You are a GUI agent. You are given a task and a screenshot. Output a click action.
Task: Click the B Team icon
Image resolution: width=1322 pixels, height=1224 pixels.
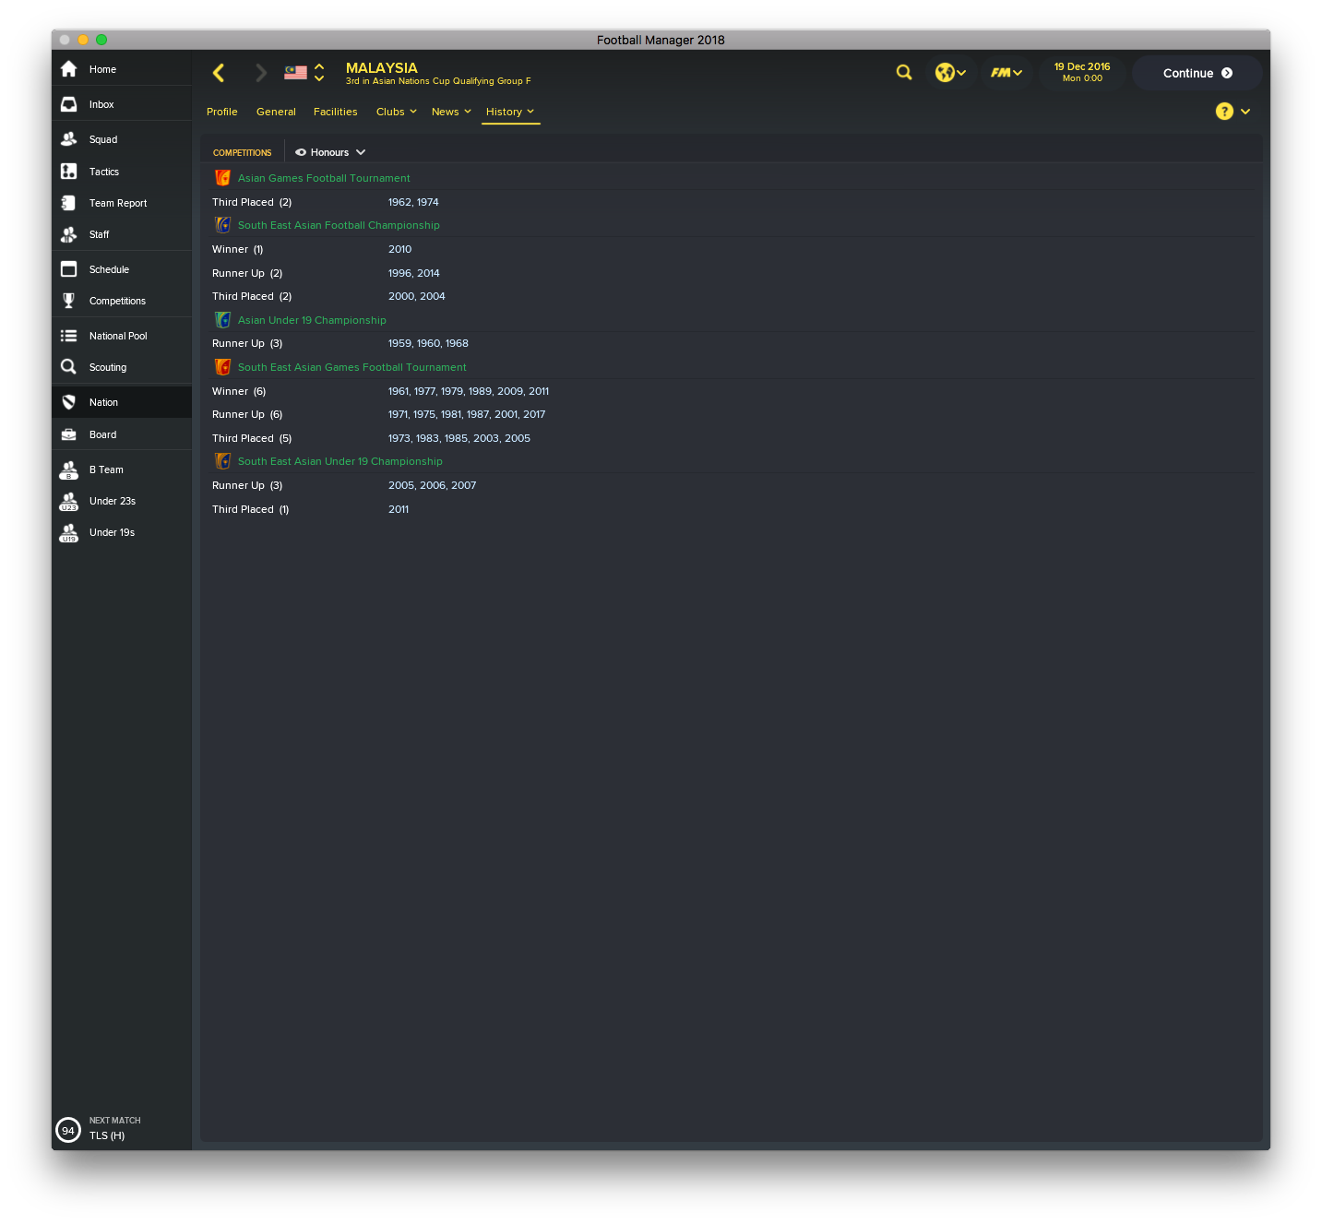coord(68,470)
